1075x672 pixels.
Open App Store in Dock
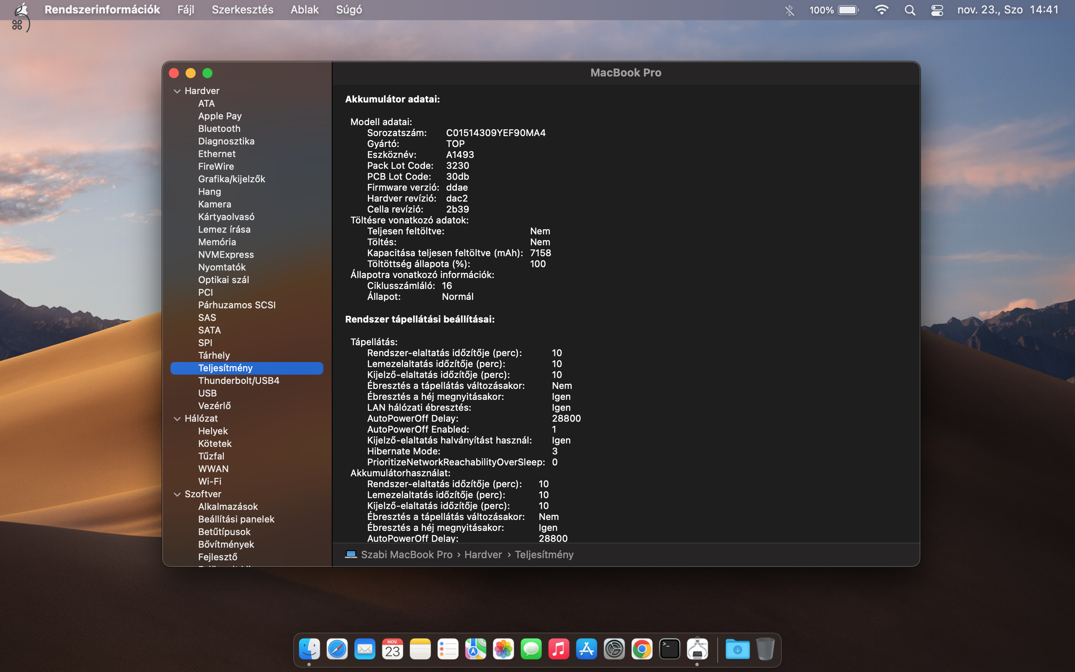[586, 649]
